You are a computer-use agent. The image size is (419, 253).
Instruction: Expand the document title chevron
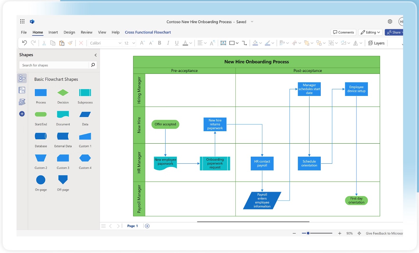[252, 22]
